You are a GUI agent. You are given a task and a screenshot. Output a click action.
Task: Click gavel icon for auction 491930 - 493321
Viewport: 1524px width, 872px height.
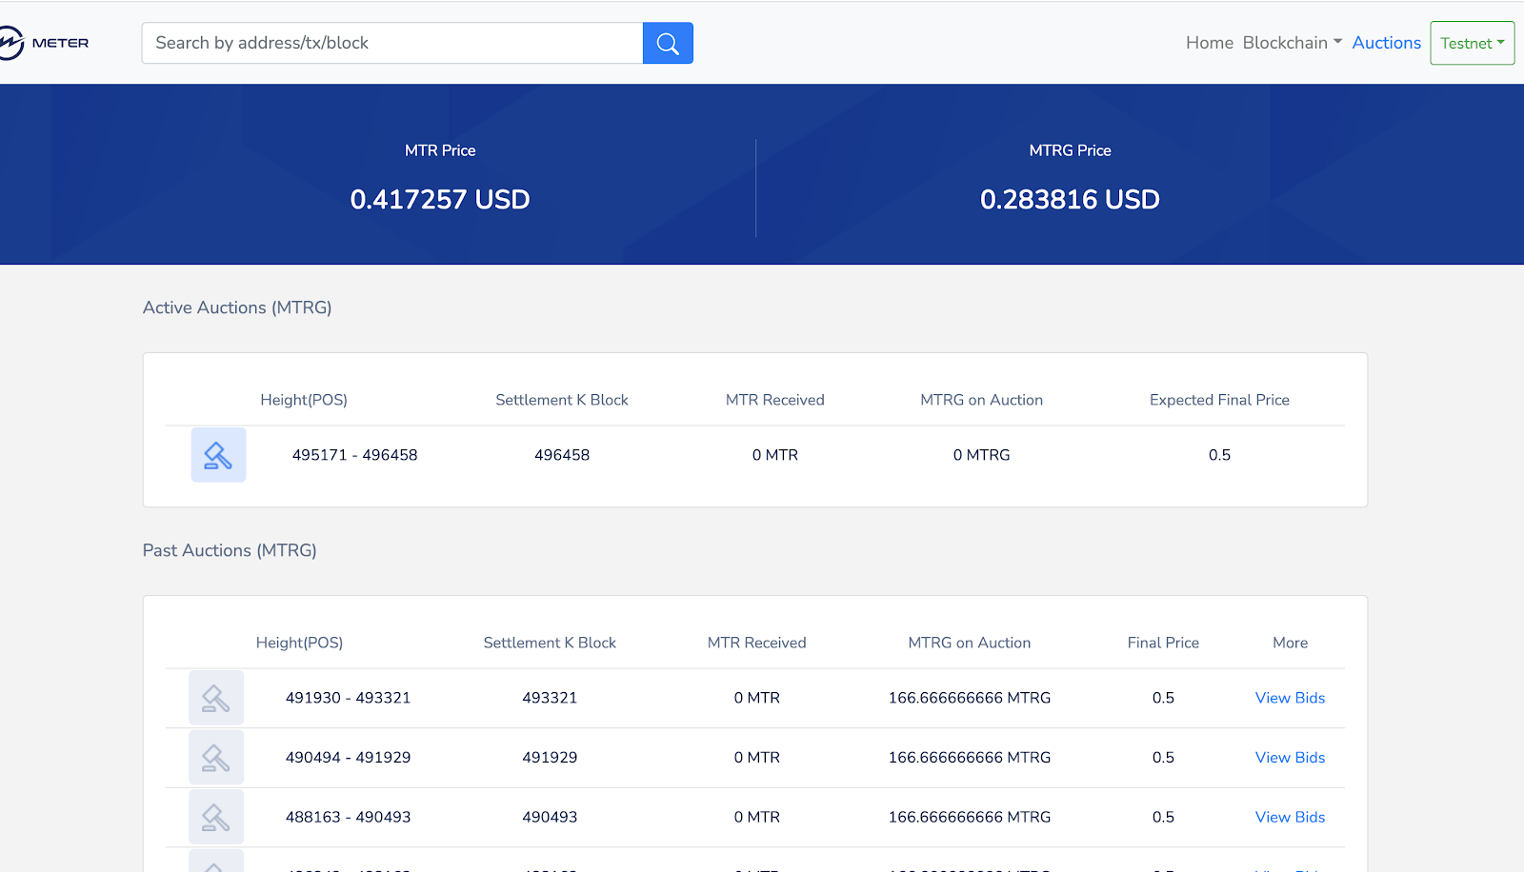216,698
